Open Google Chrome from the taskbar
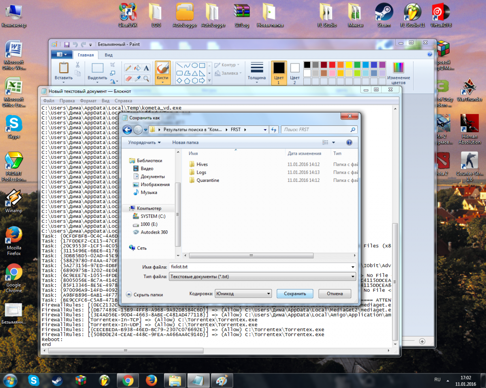This screenshot has width=486, height=388. pyautogui.click(x=128, y=380)
